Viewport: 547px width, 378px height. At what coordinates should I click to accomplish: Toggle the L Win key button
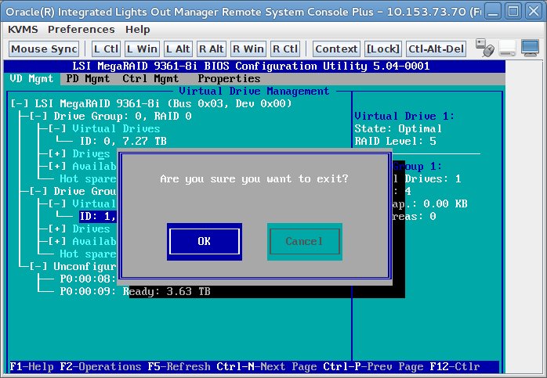point(142,49)
